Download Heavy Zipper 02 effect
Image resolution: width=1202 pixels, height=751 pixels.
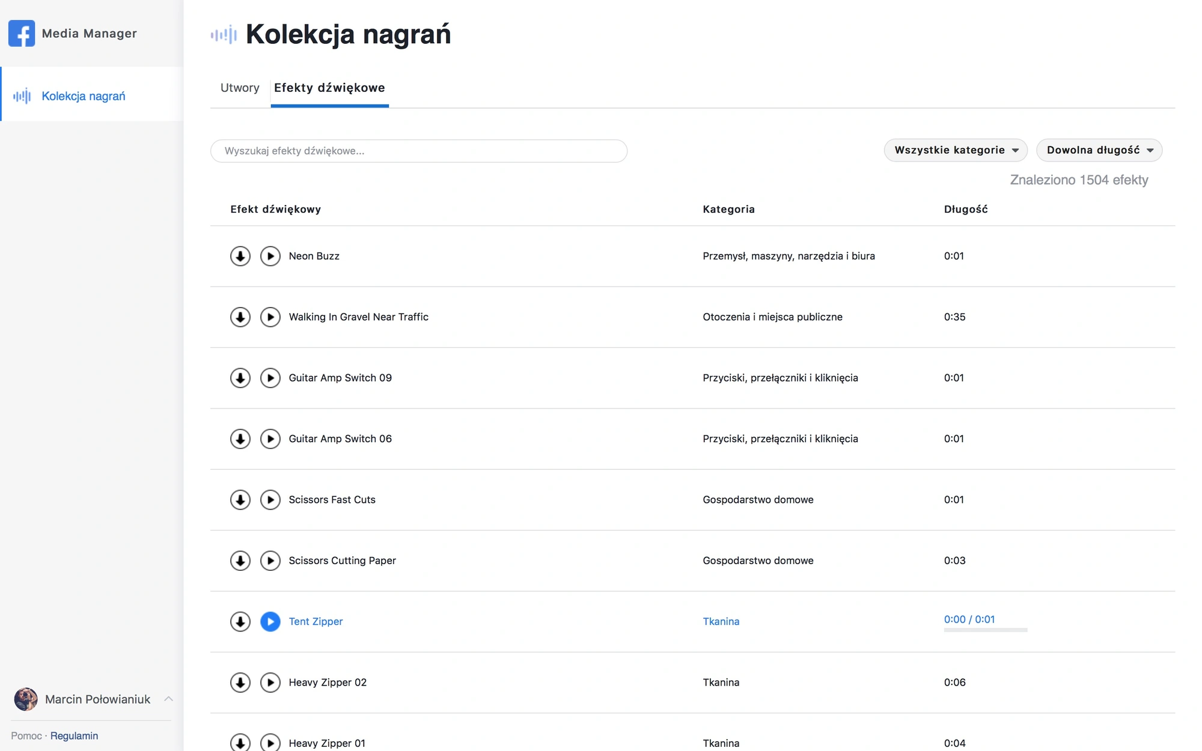pos(240,683)
